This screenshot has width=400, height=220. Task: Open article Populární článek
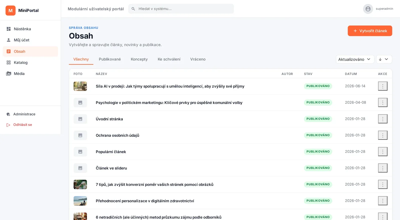pyautogui.click(x=111, y=152)
